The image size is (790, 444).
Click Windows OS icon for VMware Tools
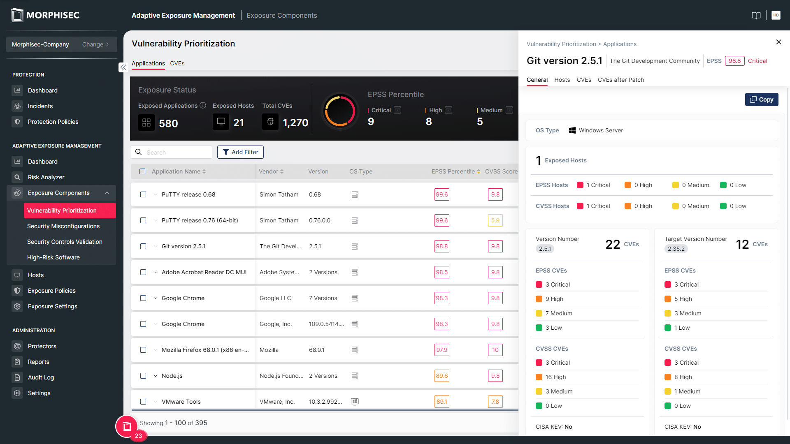point(355,402)
